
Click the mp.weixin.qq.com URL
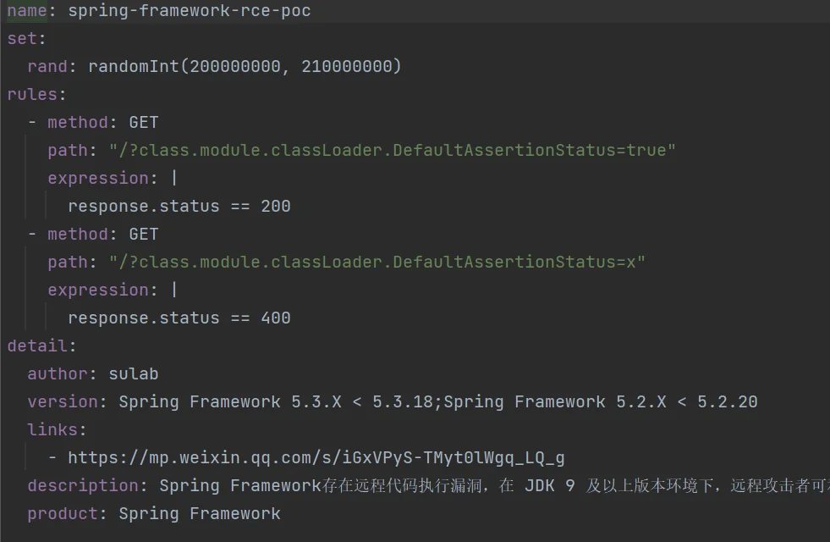pos(316,458)
